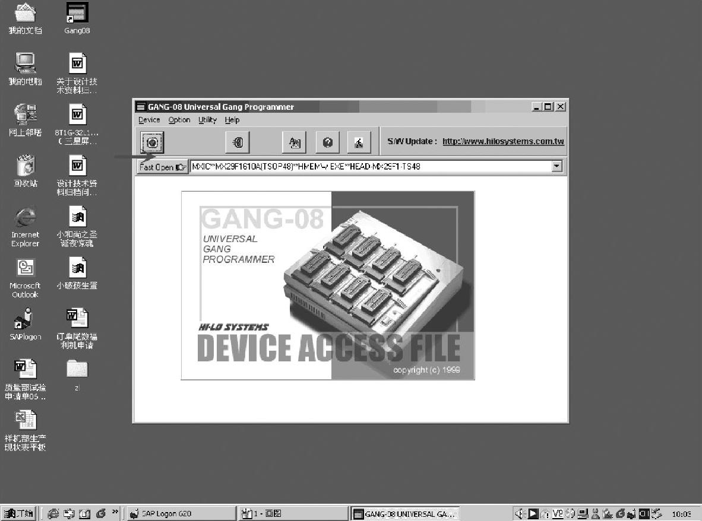
Task: Click the GANG-08 UNIVERSAL taskbar button
Action: 404,514
